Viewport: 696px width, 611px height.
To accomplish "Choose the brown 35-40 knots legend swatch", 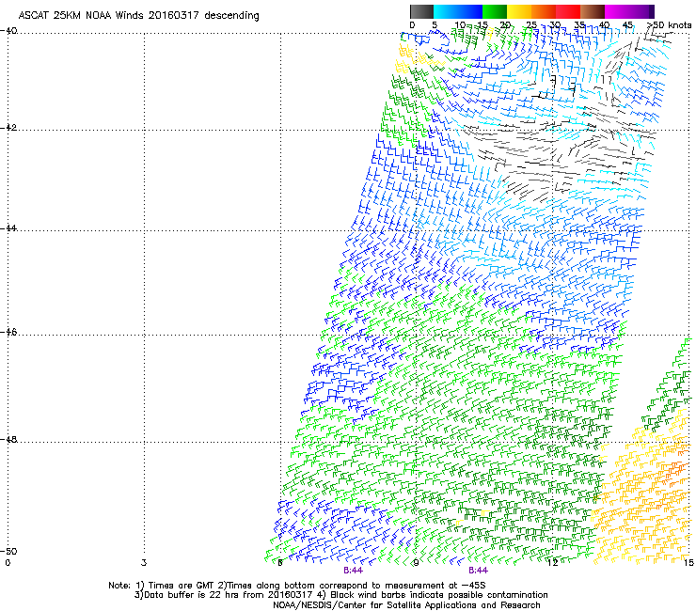I will (593, 11).
